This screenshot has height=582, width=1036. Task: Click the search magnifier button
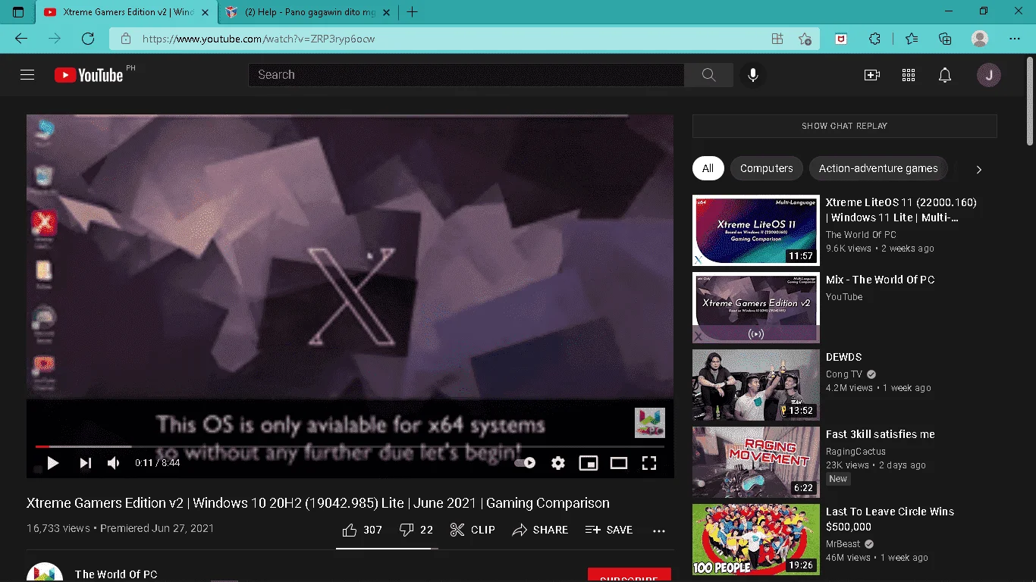[x=708, y=75]
